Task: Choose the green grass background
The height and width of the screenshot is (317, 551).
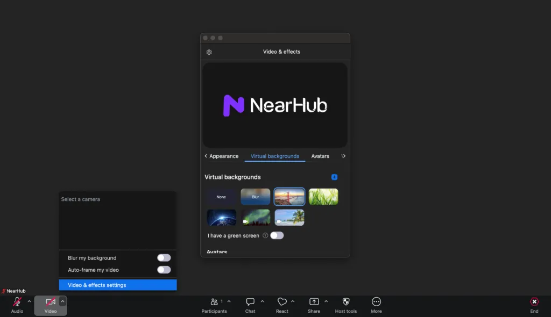Action: (x=323, y=197)
